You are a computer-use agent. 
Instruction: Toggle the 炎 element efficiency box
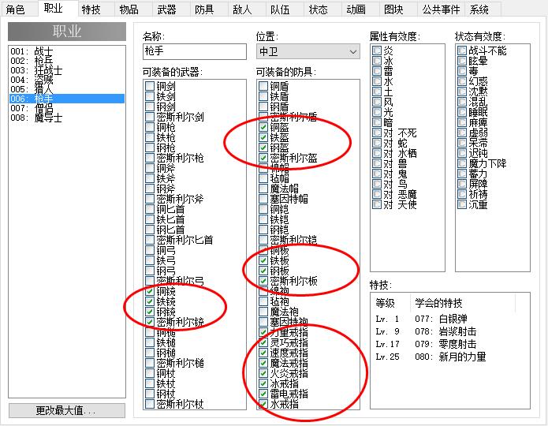coord(377,50)
